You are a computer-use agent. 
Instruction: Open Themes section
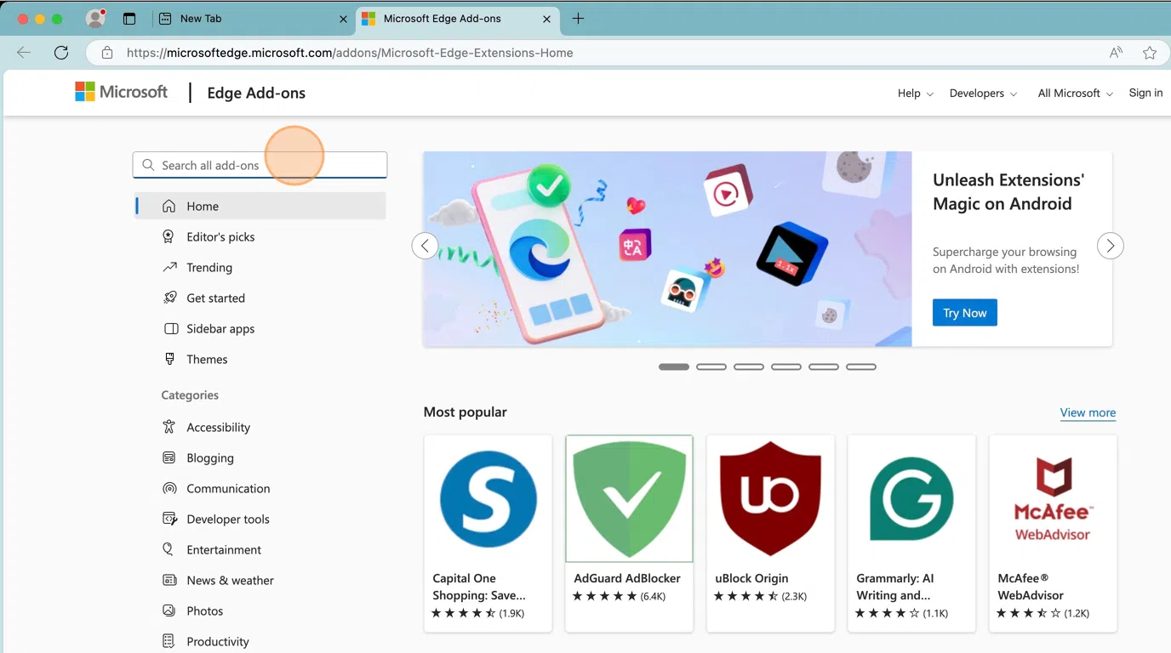click(260, 359)
